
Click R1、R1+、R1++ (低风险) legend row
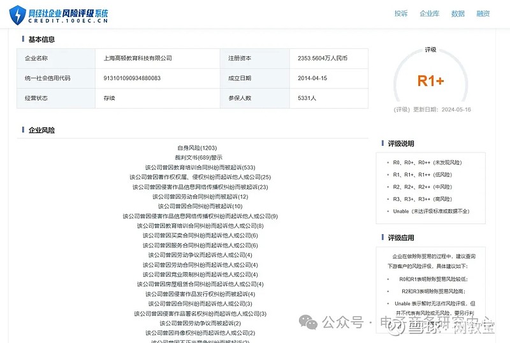pyautogui.click(x=423, y=175)
